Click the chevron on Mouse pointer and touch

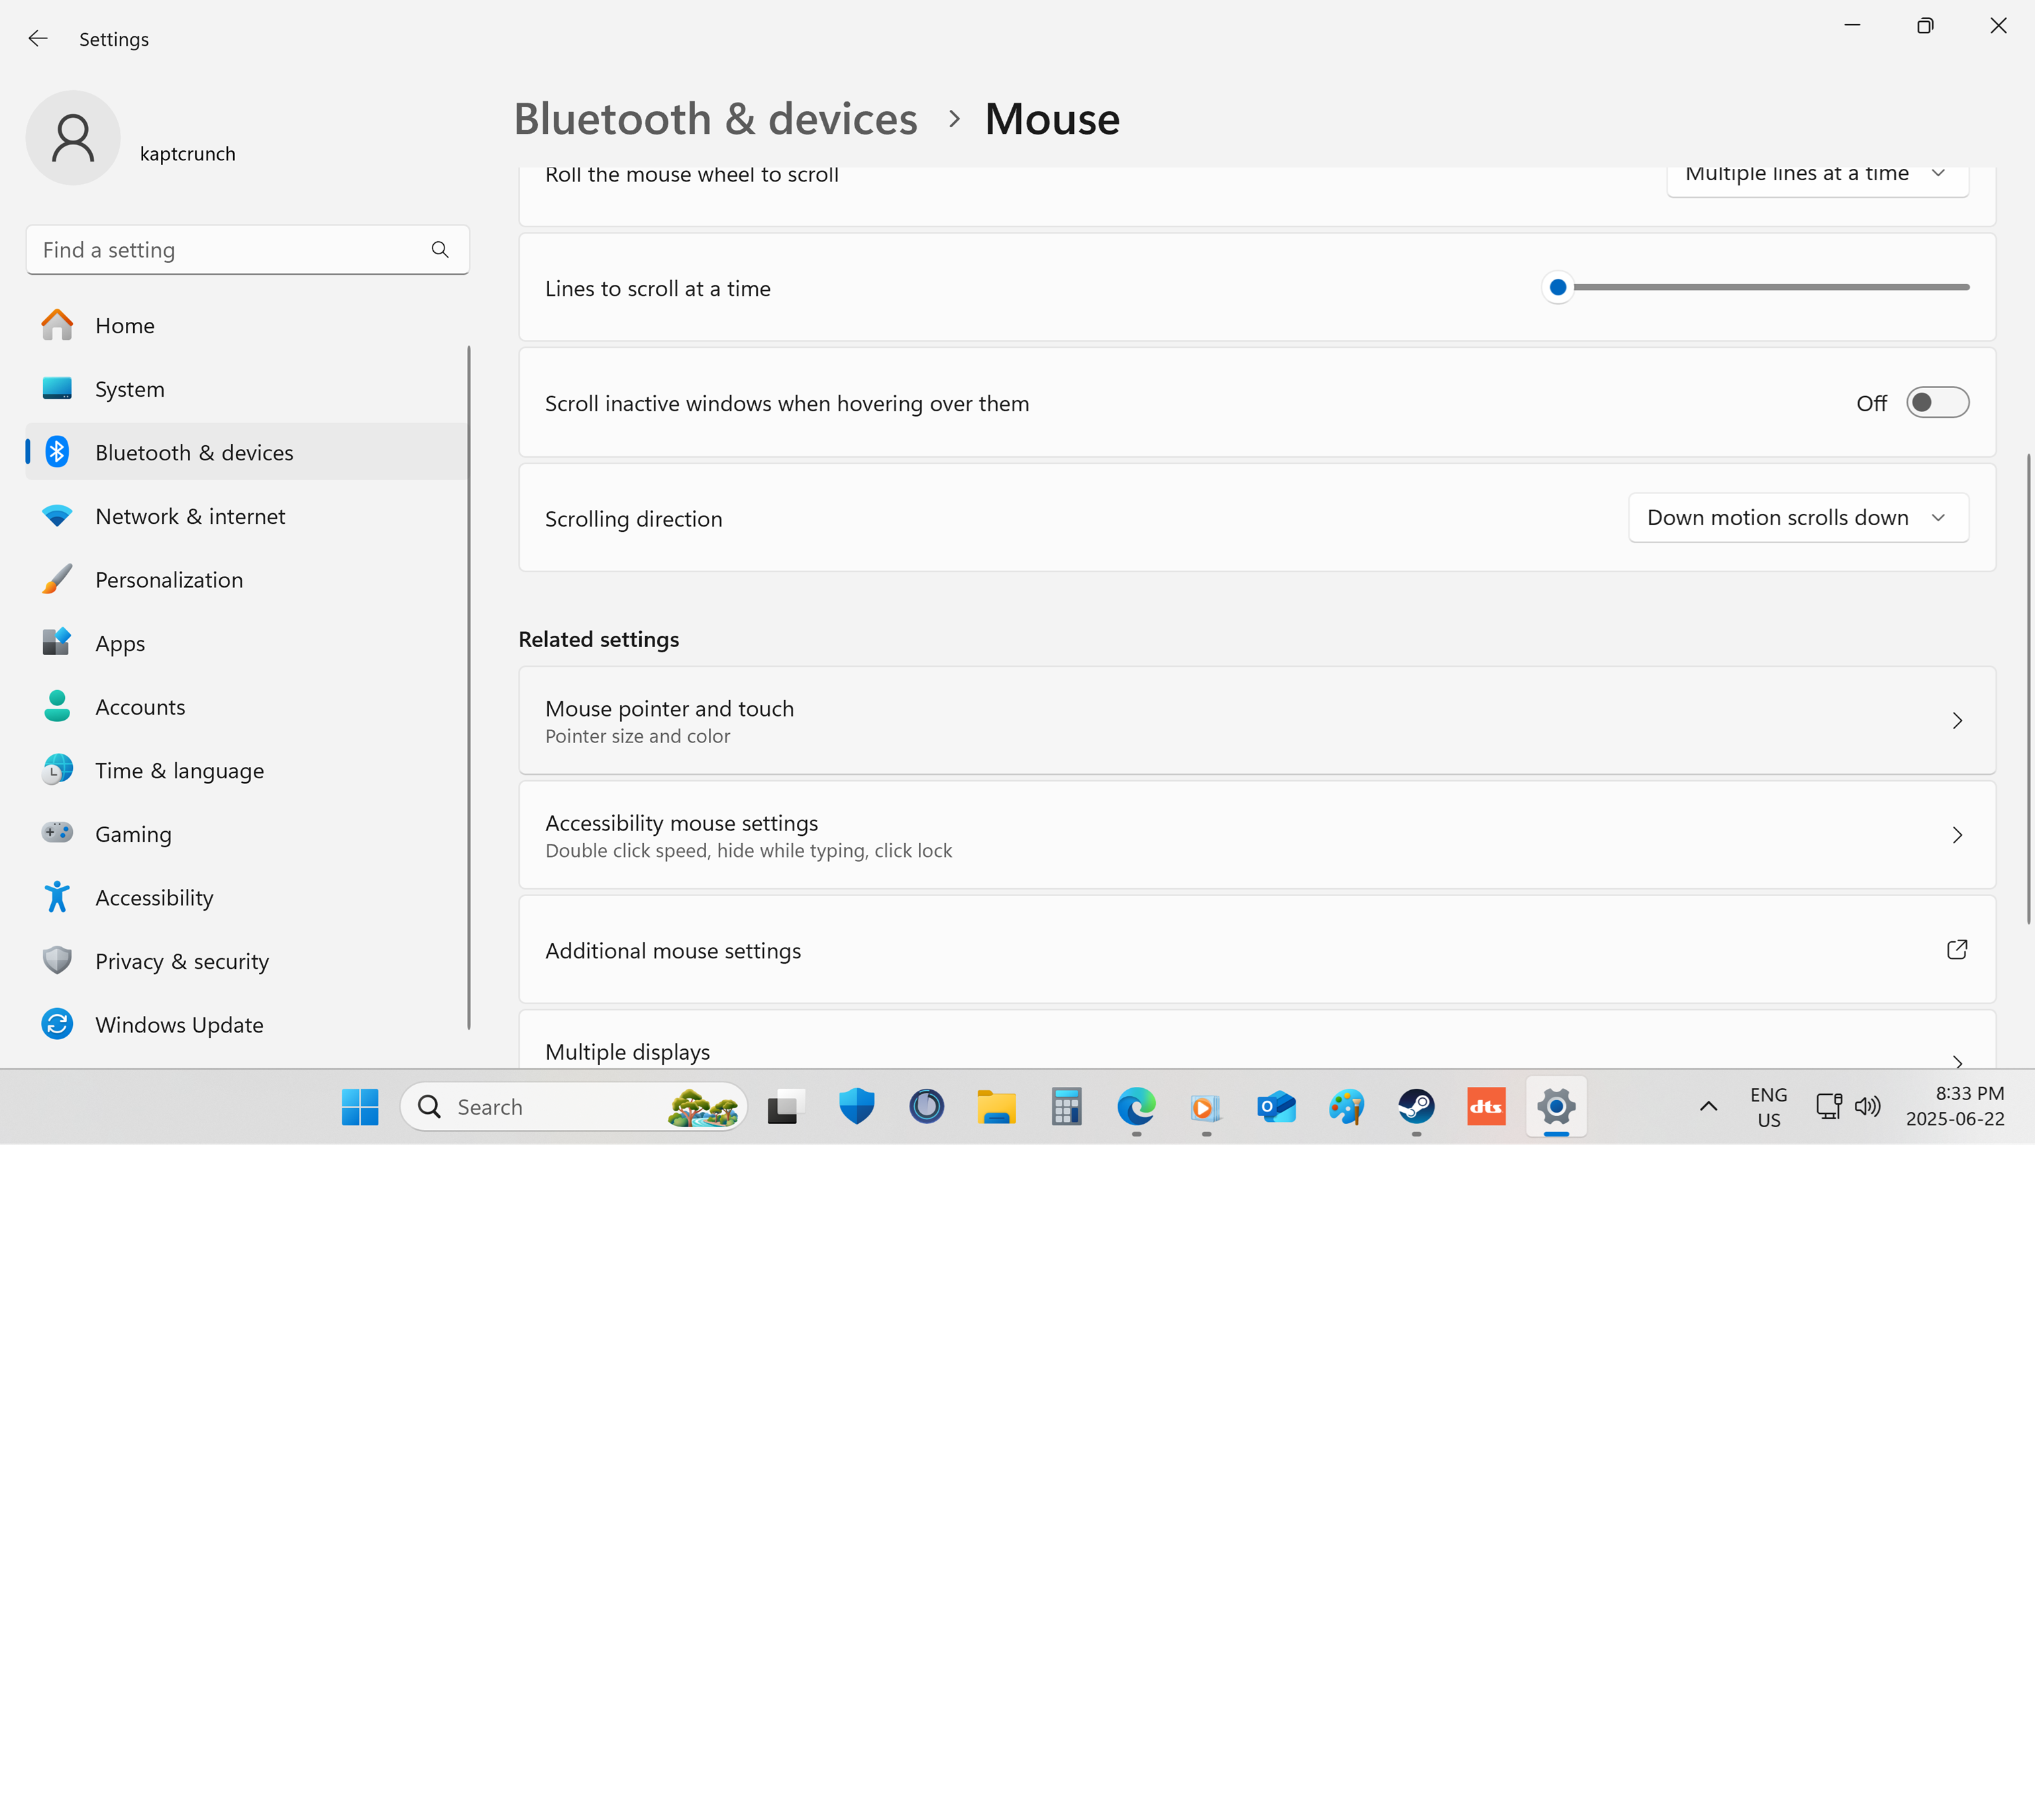click(1957, 720)
